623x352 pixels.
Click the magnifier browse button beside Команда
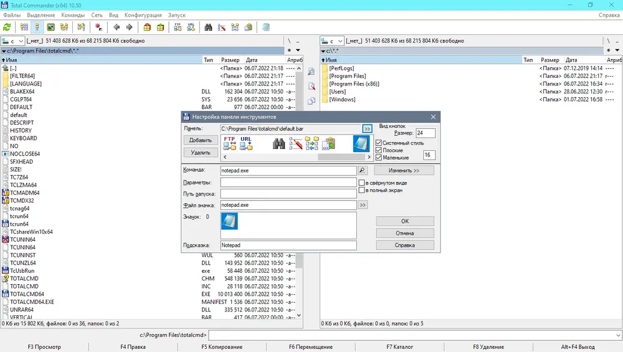coord(362,171)
